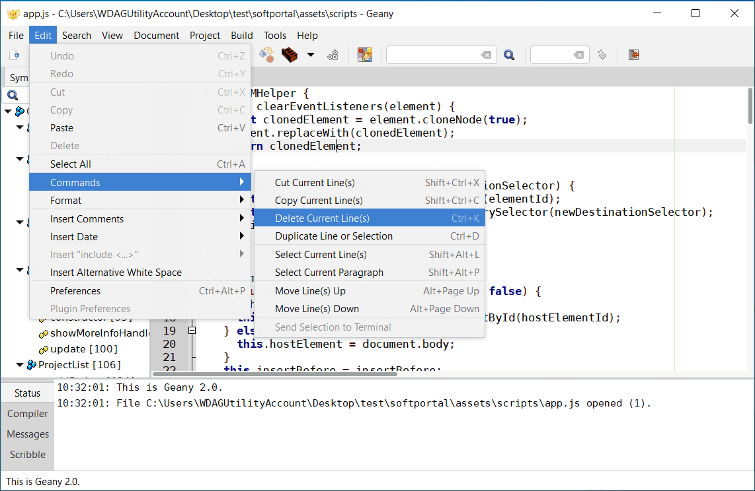Open the File menu

(x=16, y=36)
